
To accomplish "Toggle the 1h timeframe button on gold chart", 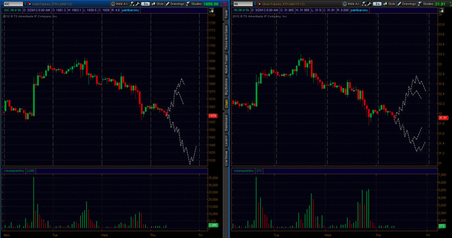I will 145,4.
